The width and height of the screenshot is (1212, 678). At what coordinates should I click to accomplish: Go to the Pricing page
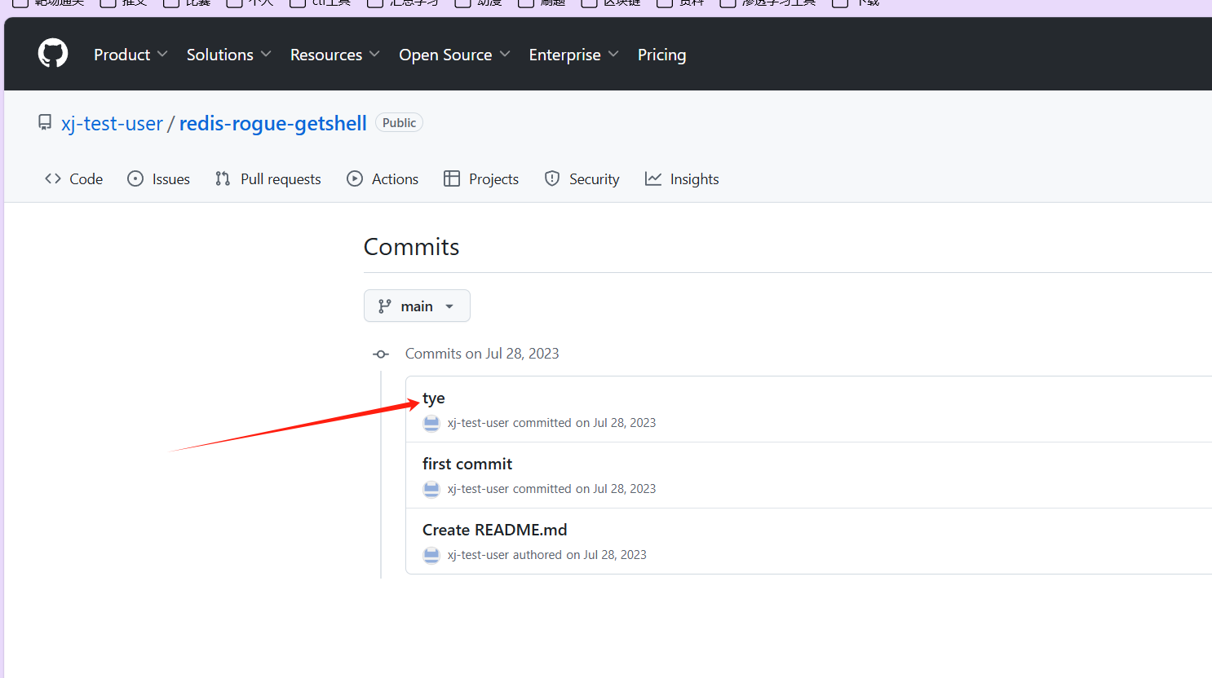coord(661,55)
